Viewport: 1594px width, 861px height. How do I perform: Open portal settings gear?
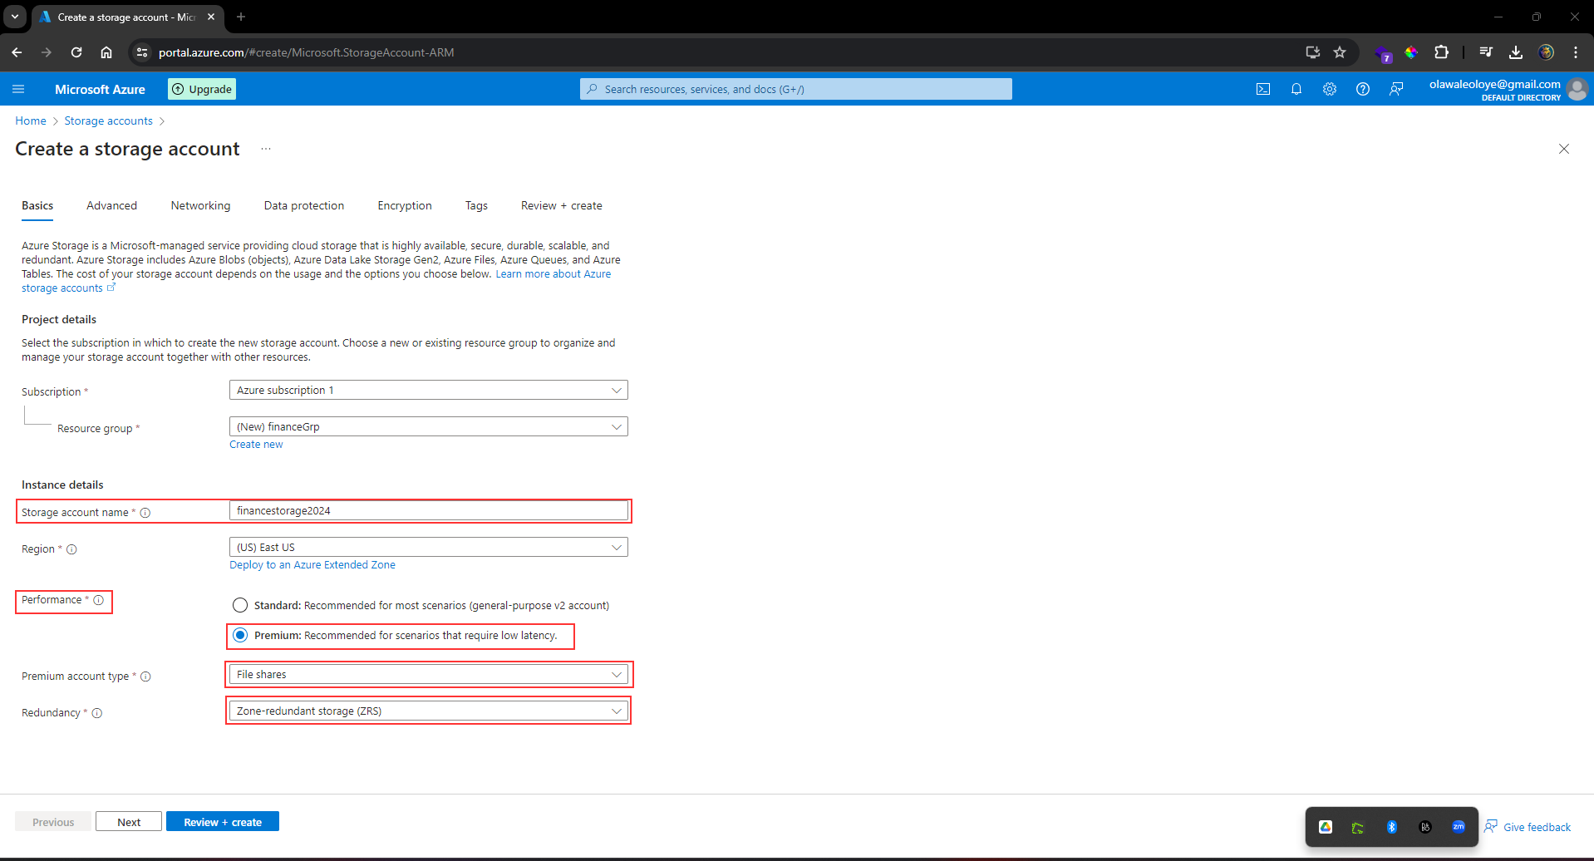pyautogui.click(x=1330, y=89)
